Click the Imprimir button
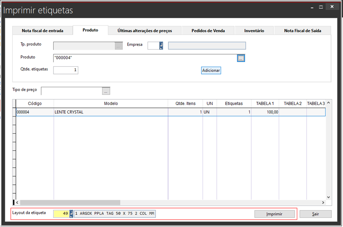 [274, 214]
